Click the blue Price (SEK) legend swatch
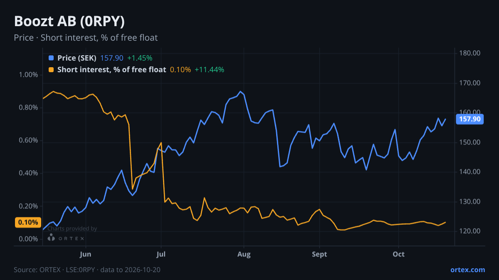499x280 pixels. coord(51,58)
